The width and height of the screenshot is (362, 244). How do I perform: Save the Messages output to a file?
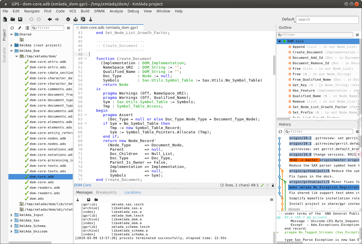click(x=89, y=200)
